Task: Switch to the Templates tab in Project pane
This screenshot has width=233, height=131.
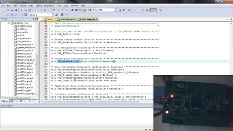Action: click(32, 101)
